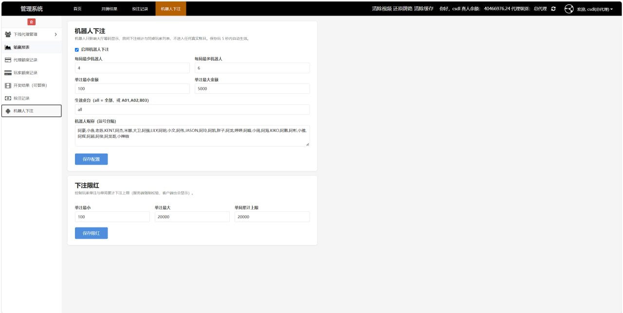The height and width of the screenshot is (313, 623).
Task: Focus the 单局累计上限 input field
Action: [272, 217]
